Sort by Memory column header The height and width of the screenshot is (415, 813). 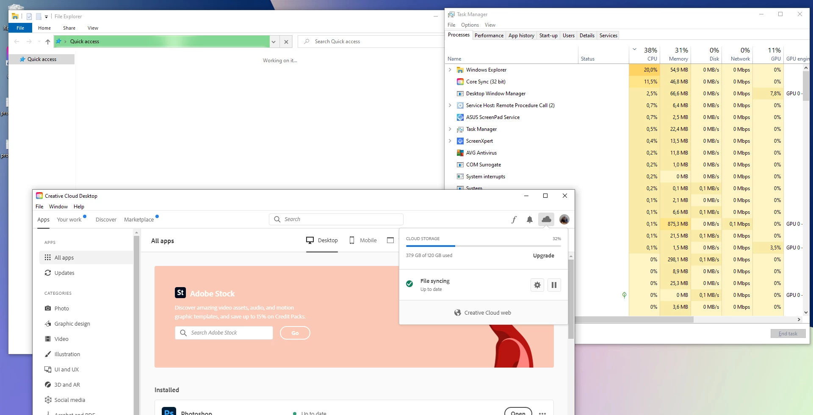click(675, 54)
